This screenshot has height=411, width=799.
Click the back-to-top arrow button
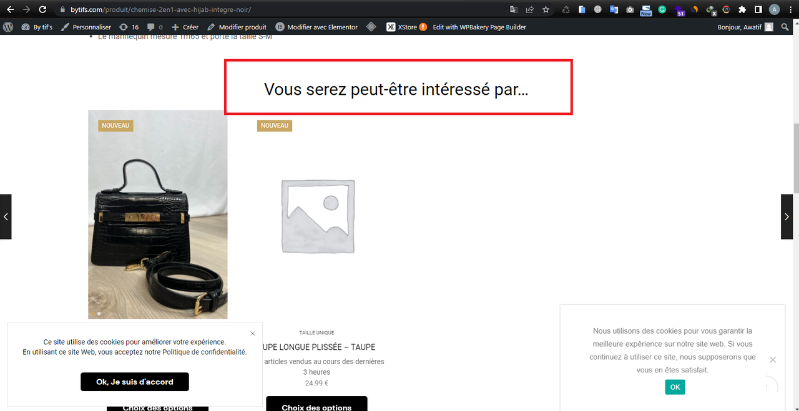[x=766, y=387]
